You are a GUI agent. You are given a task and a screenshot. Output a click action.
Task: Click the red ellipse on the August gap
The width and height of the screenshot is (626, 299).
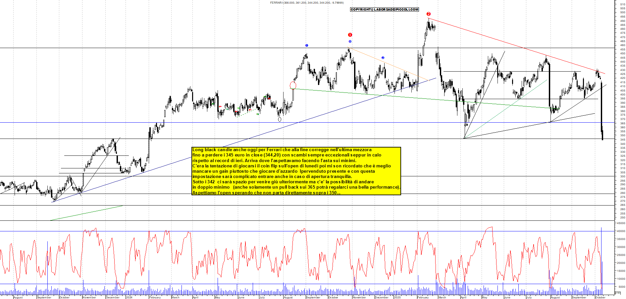293,86
